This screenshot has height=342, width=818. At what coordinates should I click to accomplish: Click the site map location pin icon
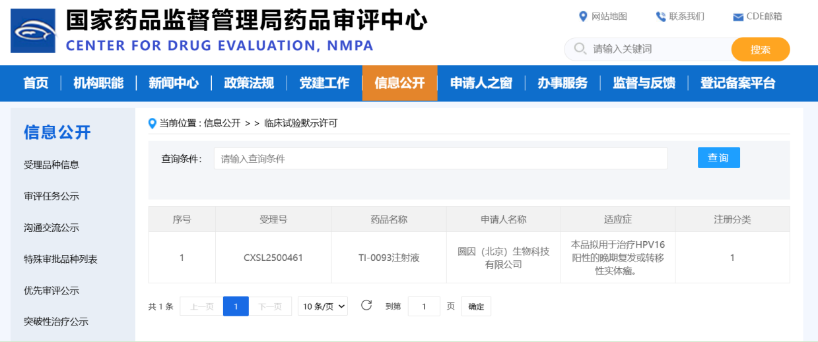click(x=583, y=16)
